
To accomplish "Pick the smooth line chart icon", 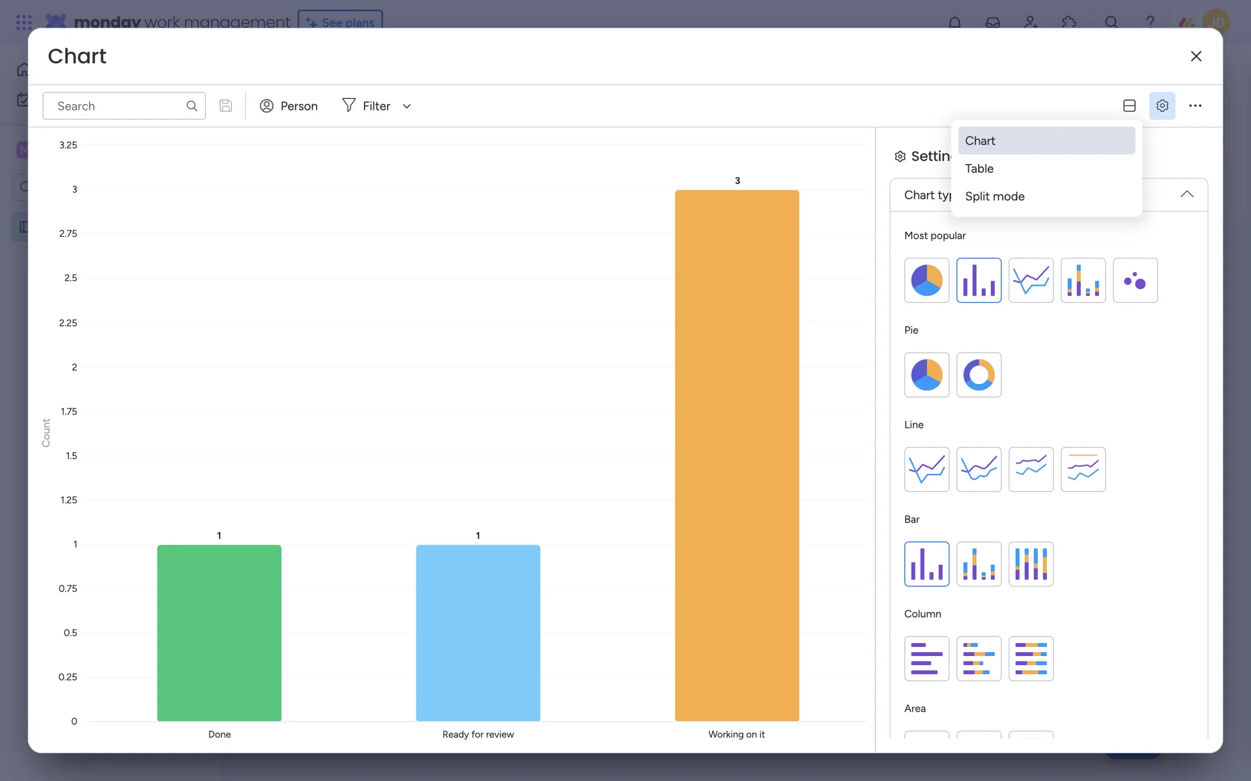I will [x=979, y=469].
